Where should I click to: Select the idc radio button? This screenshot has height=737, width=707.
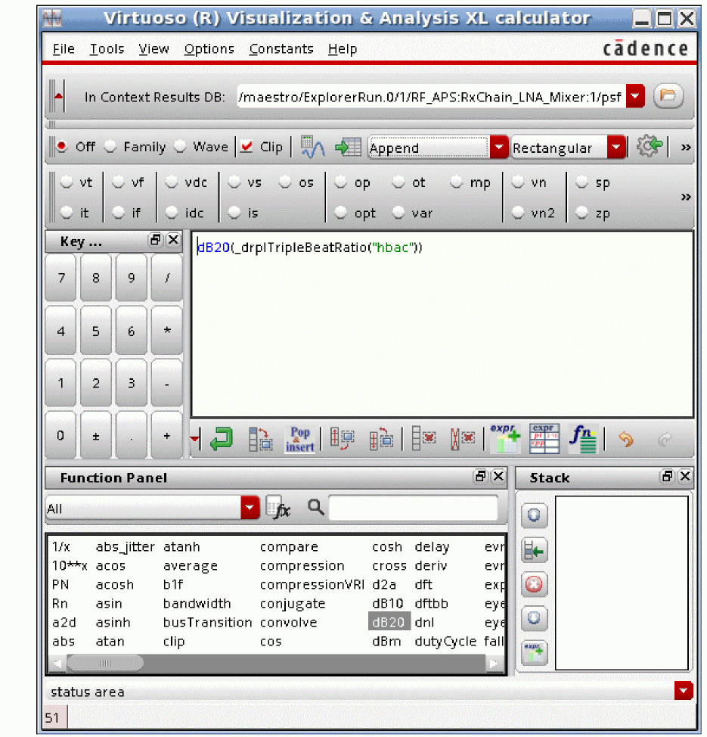[x=172, y=213]
